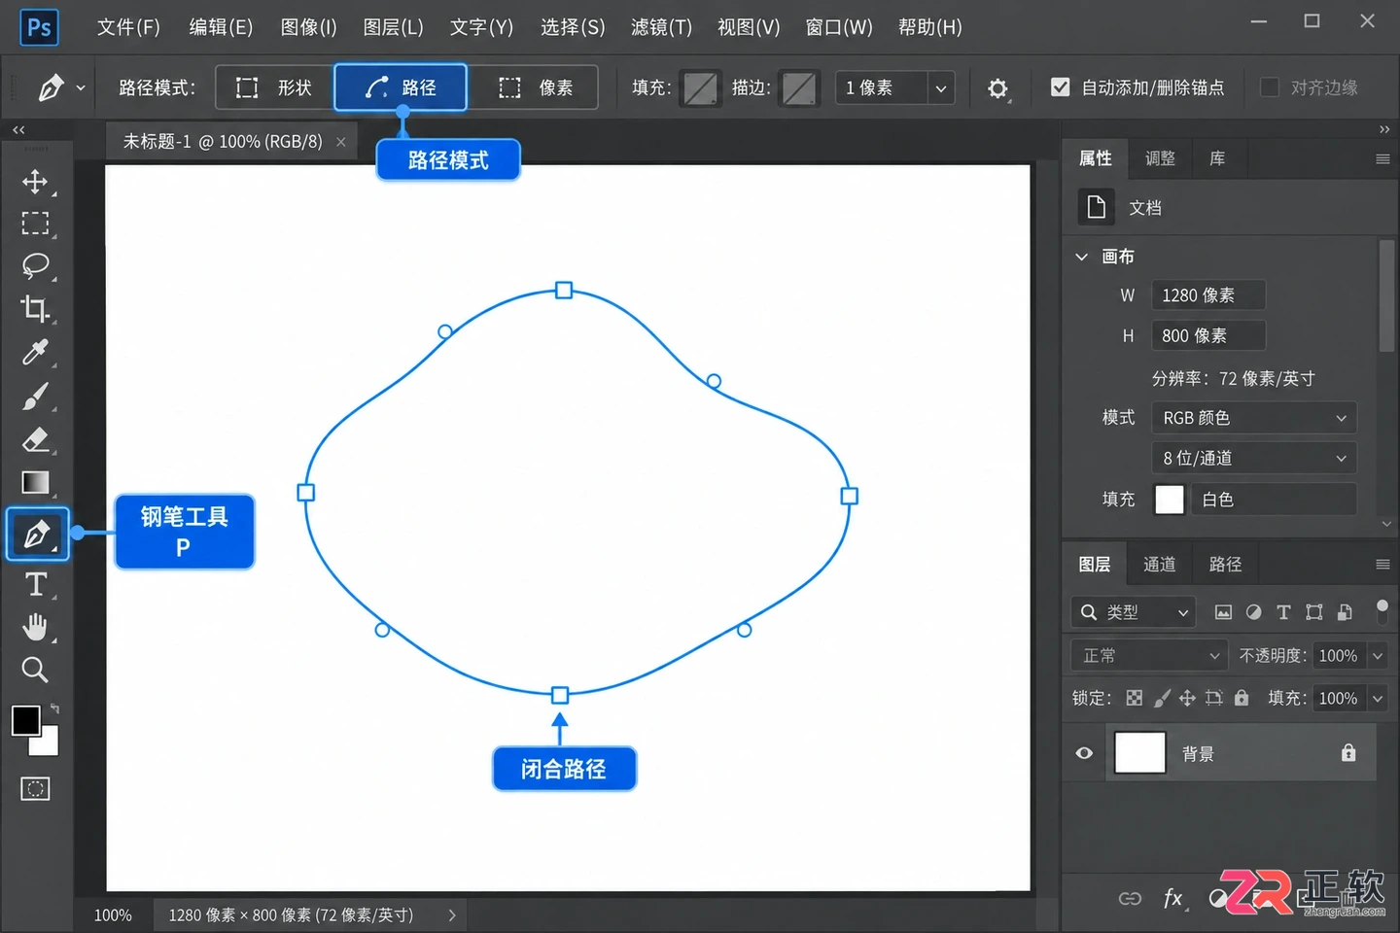The height and width of the screenshot is (933, 1400).
Task: Filter layers by text type icon
Action: click(1283, 612)
